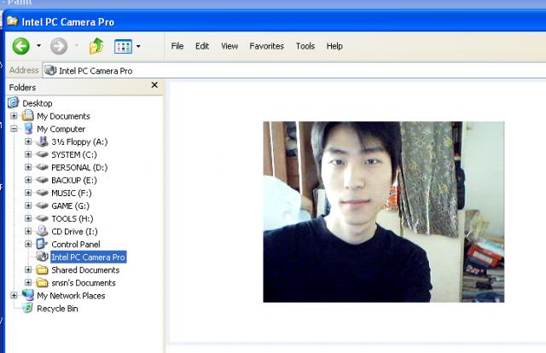Click the My Network Places icon
The width and height of the screenshot is (546, 353).
click(28, 295)
